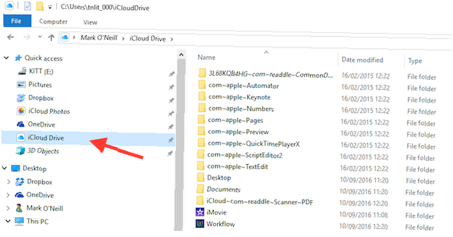Click the iCloud Photos icon
This screenshot has height=237, width=453.
tap(21, 111)
